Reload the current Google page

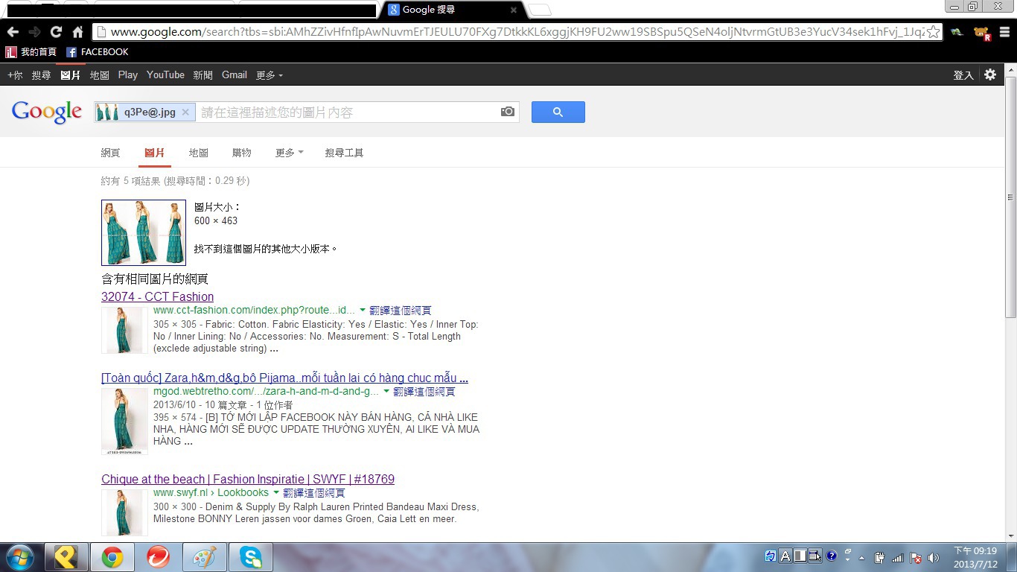coord(56,32)
